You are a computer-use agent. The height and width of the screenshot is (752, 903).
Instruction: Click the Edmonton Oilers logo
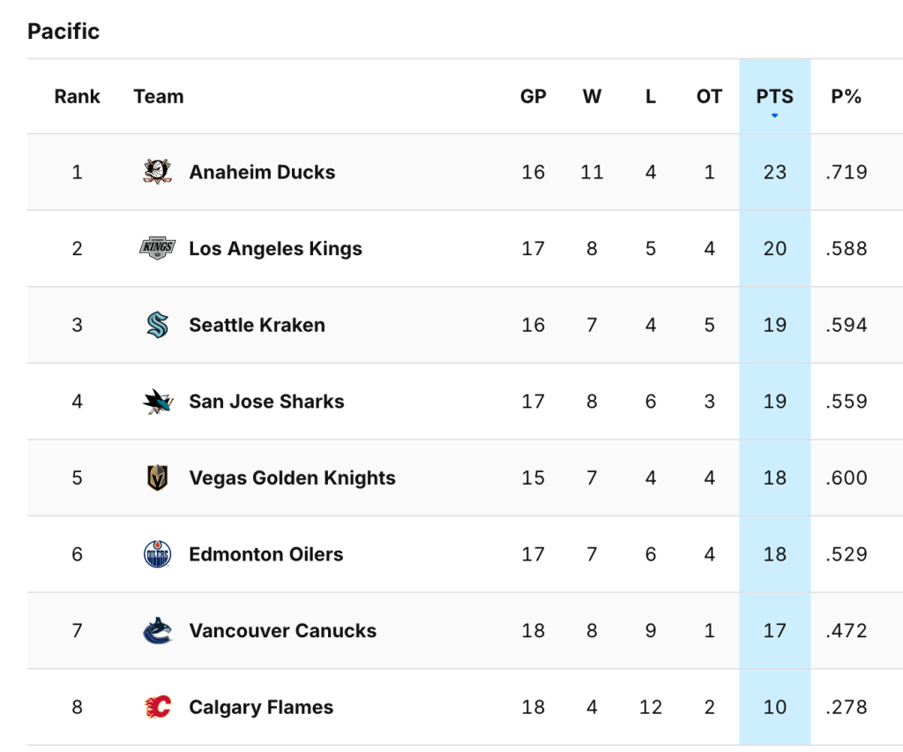click(158, 554)
